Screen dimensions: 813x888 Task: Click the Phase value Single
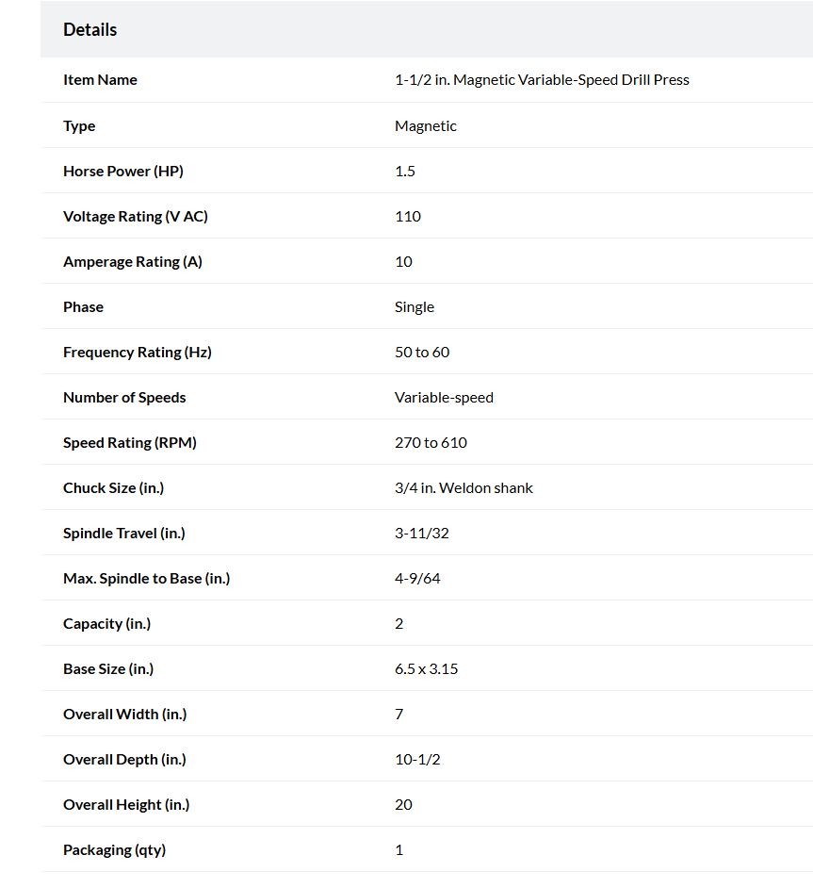(415, 307)
